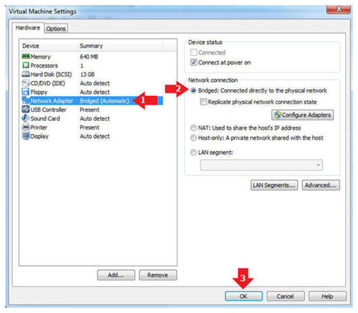
Task: Click the Processors chip icon
Action: click(25, 65)
